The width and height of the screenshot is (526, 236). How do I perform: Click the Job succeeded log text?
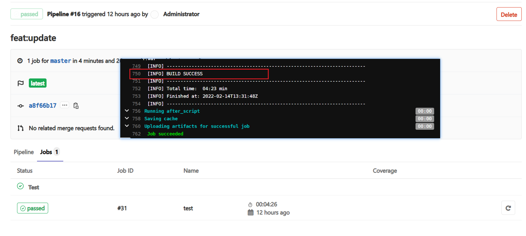[x=165, y=134]
